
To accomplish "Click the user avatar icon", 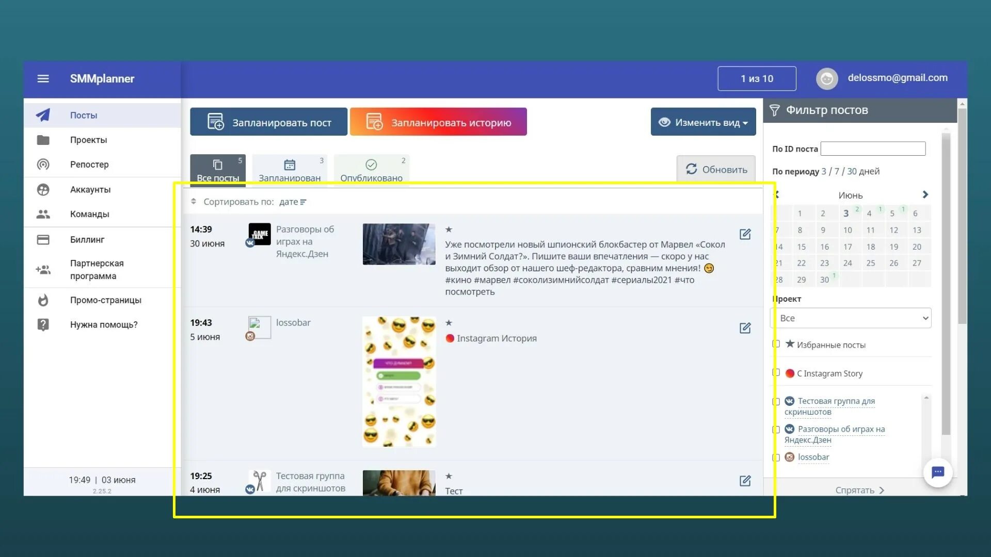I will coord(826,78).
